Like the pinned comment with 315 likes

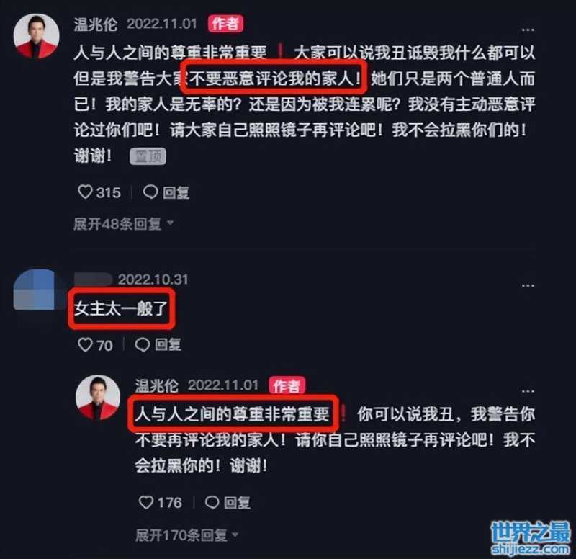point(85,192)
